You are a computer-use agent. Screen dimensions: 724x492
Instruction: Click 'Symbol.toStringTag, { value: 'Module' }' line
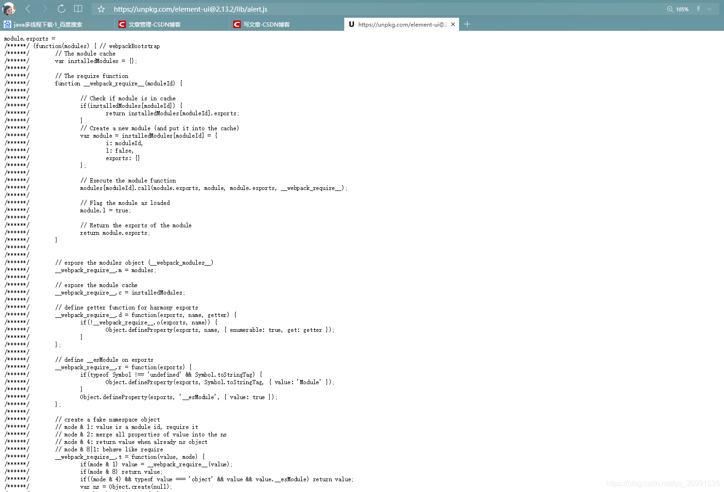[x=220, y=382]
